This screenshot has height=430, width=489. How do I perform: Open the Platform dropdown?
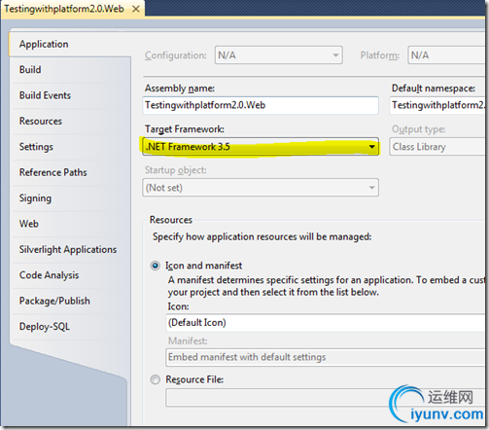(447, 55)
